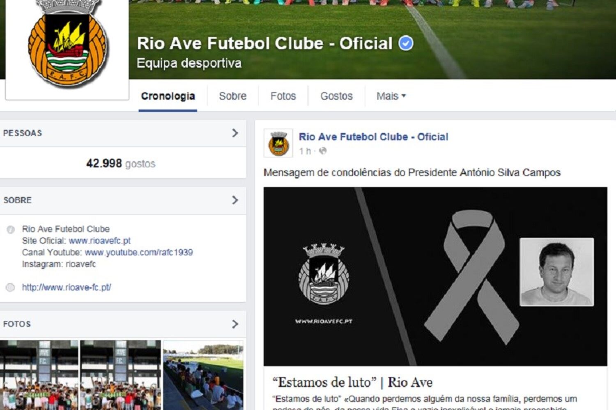Open the Mais dropdown menu
The height and width of the screenshot is (410, 616).
(391, 96)
